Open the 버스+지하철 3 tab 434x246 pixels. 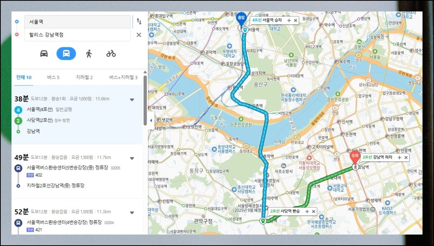pos(123,78)
